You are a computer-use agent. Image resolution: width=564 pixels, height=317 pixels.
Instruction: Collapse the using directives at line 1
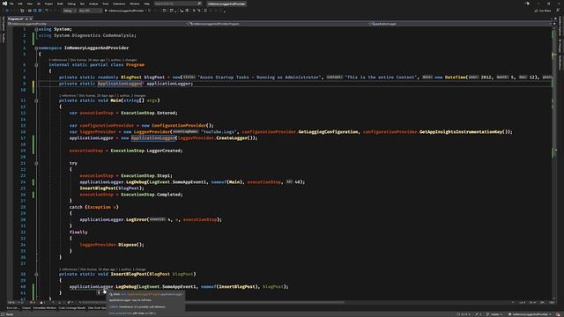(x=36, y=29)
